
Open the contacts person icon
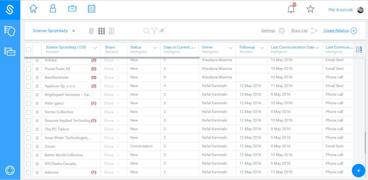click(x=53, y=9)
